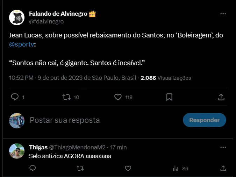Open more options for the main tweet
Image resolution: width=236 pixels, height=177 pixels.
pyautogui.click(x=223, y=14)
